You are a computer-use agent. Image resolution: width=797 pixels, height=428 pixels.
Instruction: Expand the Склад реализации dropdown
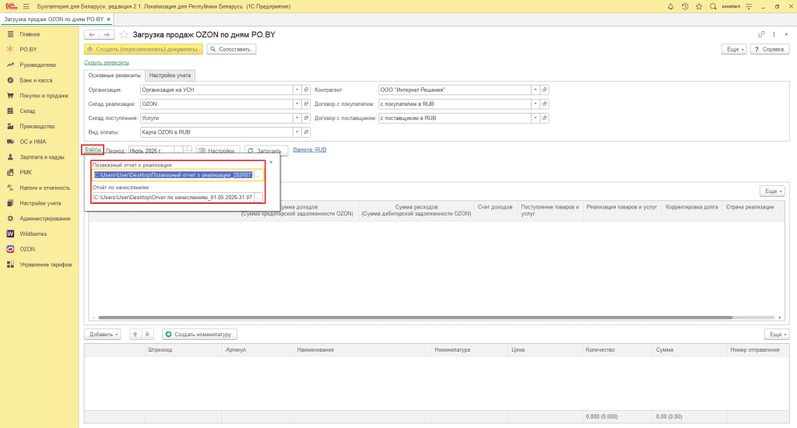coord(297,103)
